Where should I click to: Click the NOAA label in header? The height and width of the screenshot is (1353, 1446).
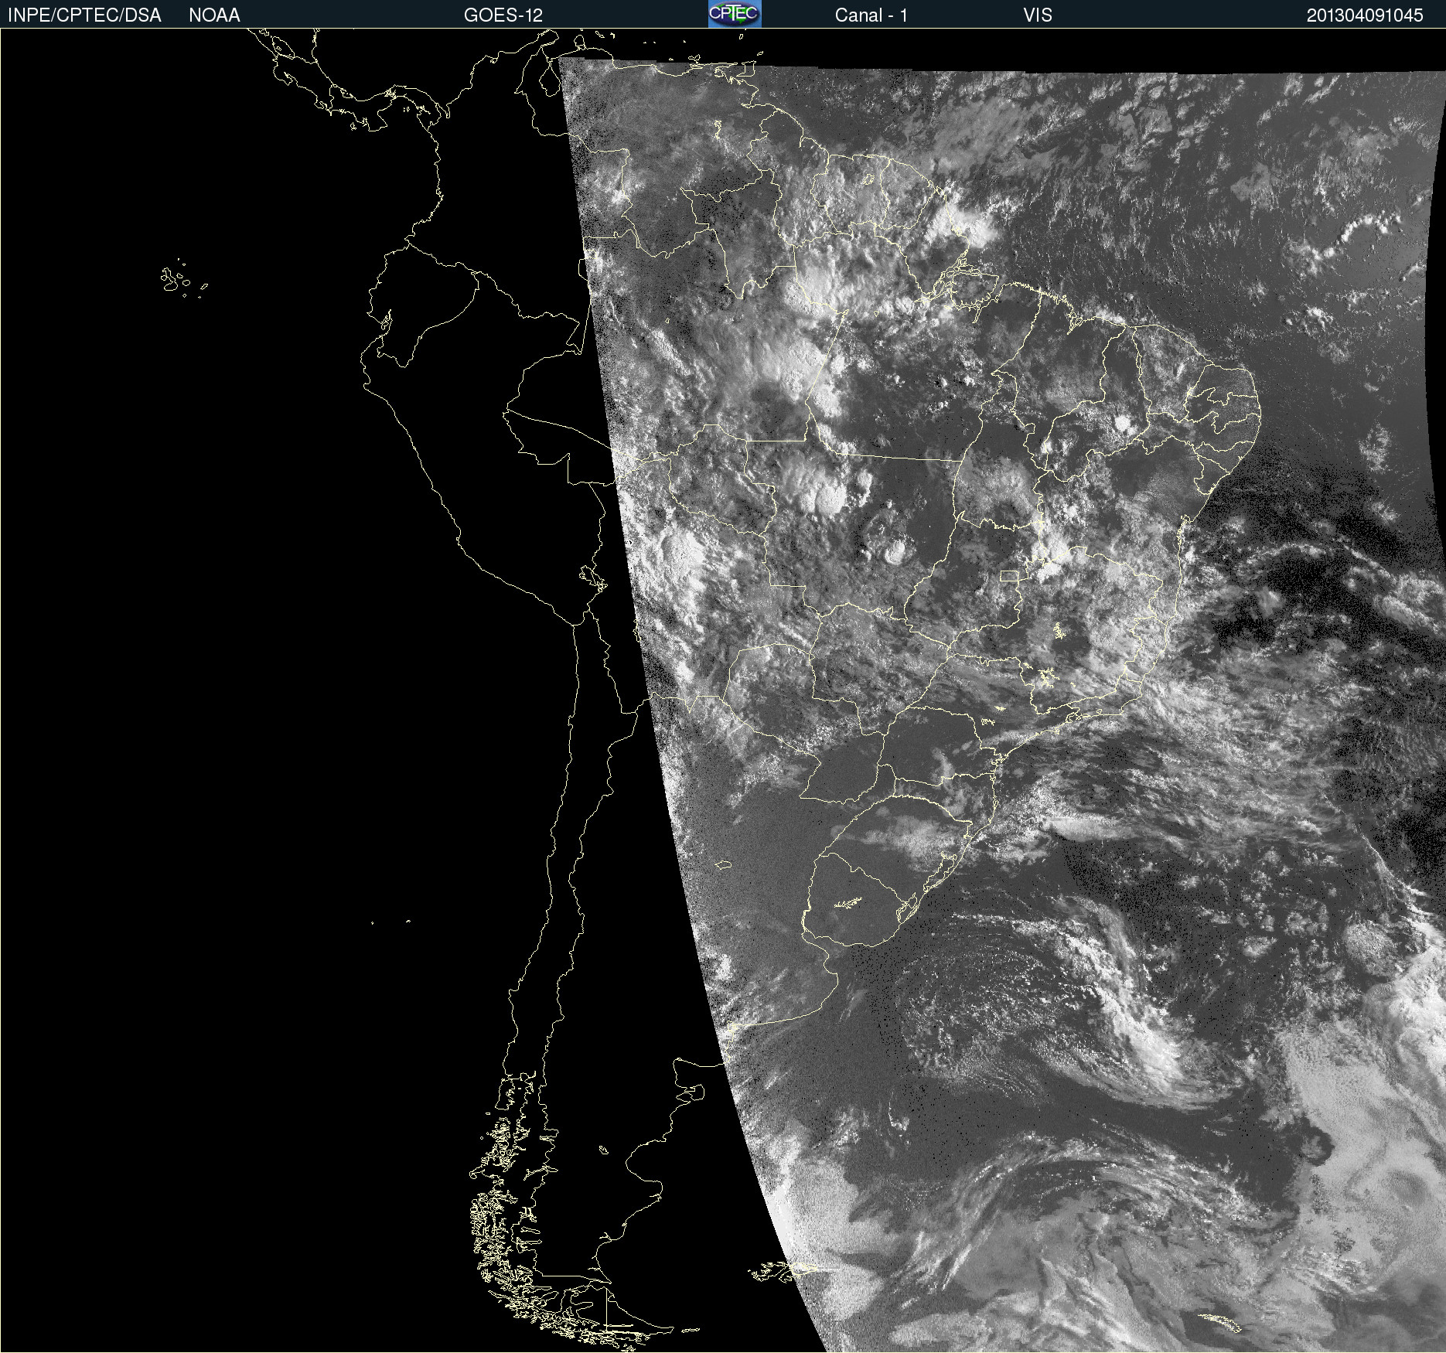click(214, 15)
